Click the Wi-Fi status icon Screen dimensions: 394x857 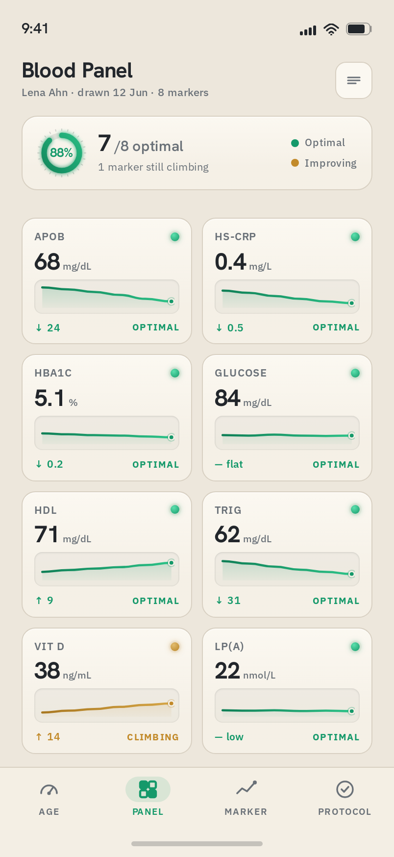[331, 29]
